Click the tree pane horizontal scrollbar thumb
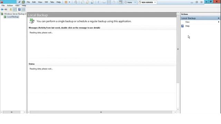This screenshot has width=221, height=124. 11,112
